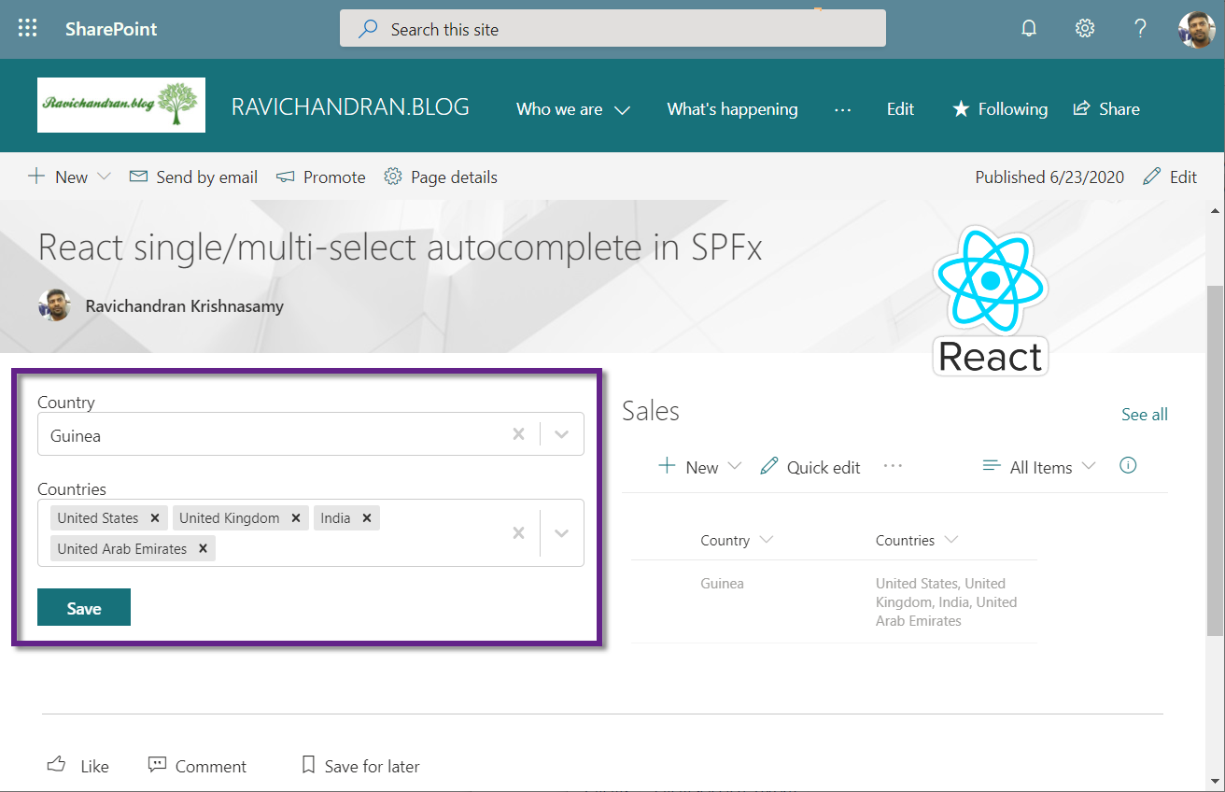Open the See all link
The image size is (1225, 792).
pos(1144,415)
